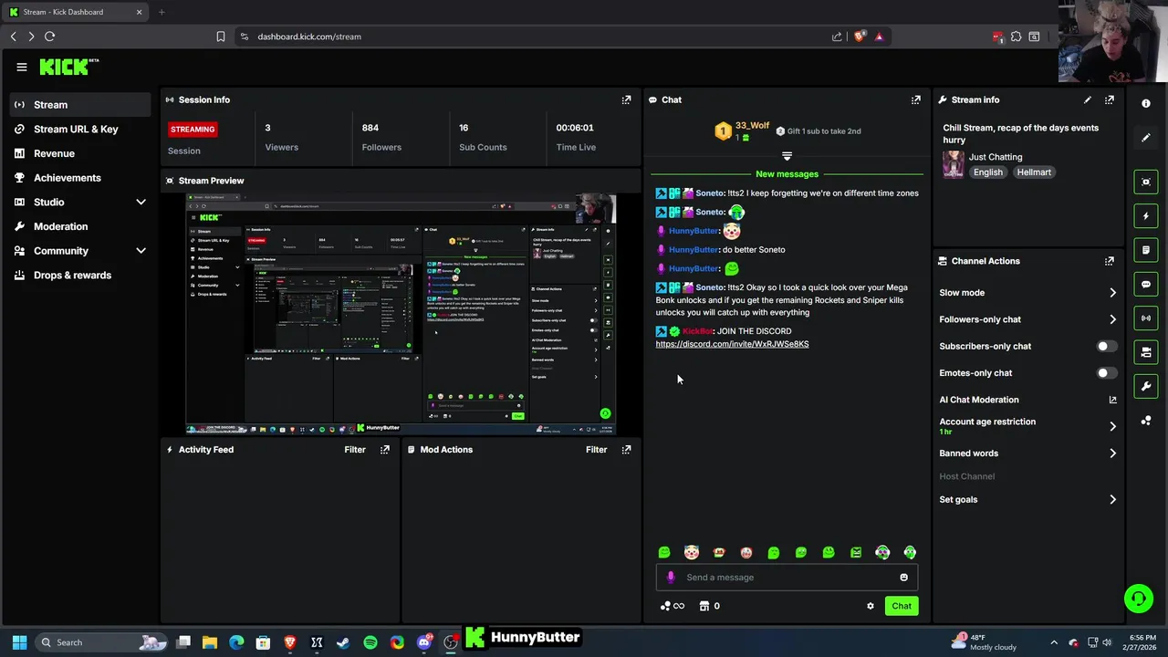Viewport: 1168px width, 657px height.
Task: Open Account age restriction options arrow
Action: pos(1112,426)
